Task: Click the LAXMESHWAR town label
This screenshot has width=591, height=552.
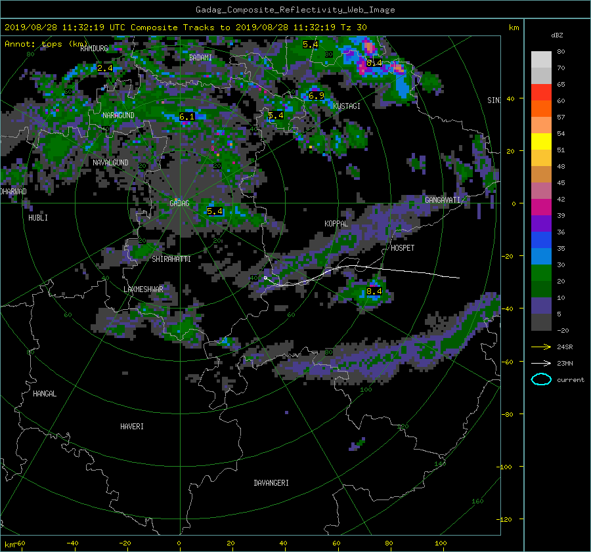Action: (x=143, y=289)
